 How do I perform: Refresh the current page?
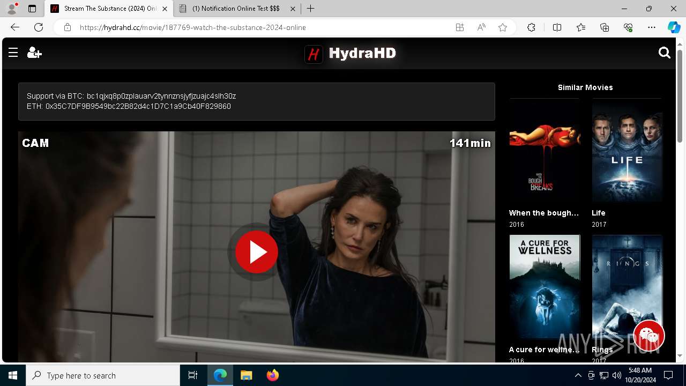click(x=39, y=27)
